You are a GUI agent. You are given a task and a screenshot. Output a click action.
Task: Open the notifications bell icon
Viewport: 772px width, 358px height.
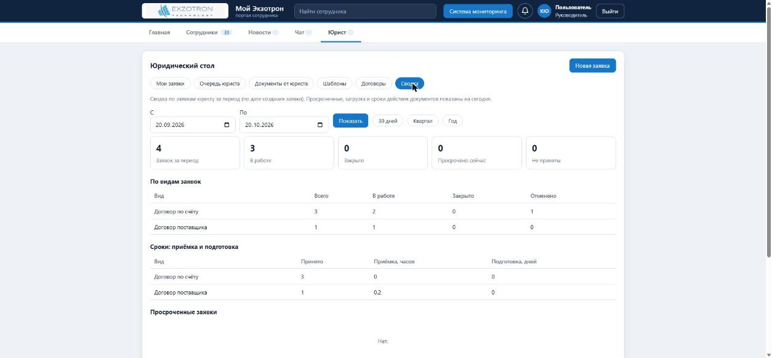tap(525, 11)
